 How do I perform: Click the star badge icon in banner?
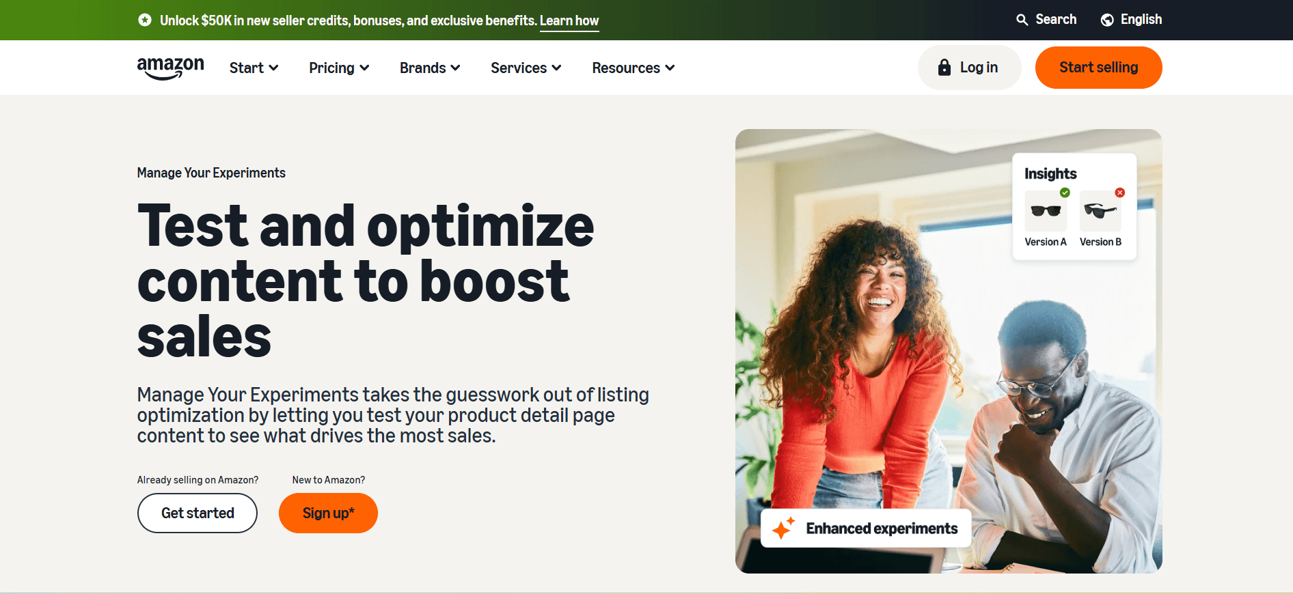point(145,20)
